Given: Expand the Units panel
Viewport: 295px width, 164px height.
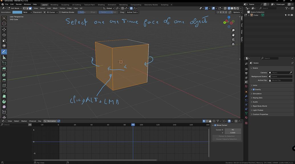Looking at the screenshot, I should click(255, 85).
